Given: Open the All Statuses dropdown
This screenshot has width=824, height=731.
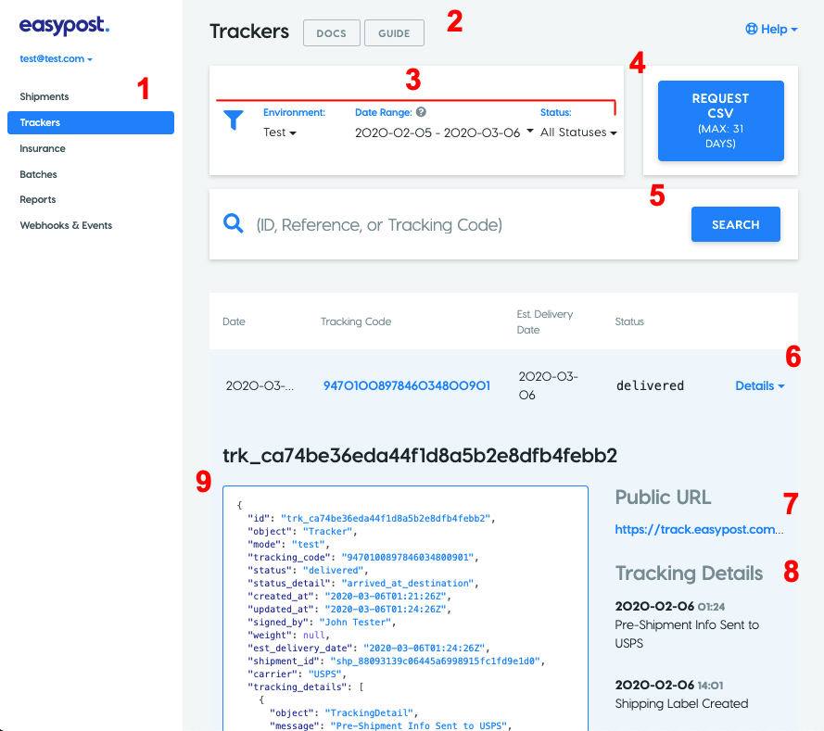Looking at the screenshot, I should click(578, 132).
